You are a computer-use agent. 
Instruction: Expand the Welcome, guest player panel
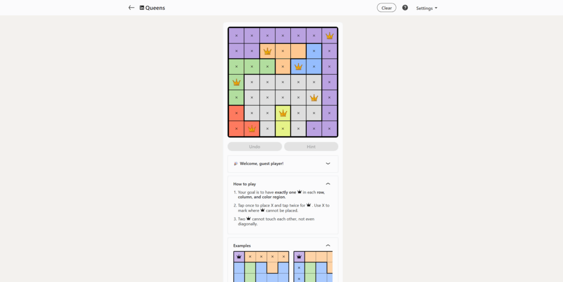(x=328, y=163)
